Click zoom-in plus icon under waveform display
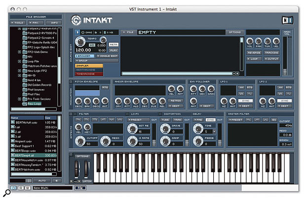 point(237,74)
